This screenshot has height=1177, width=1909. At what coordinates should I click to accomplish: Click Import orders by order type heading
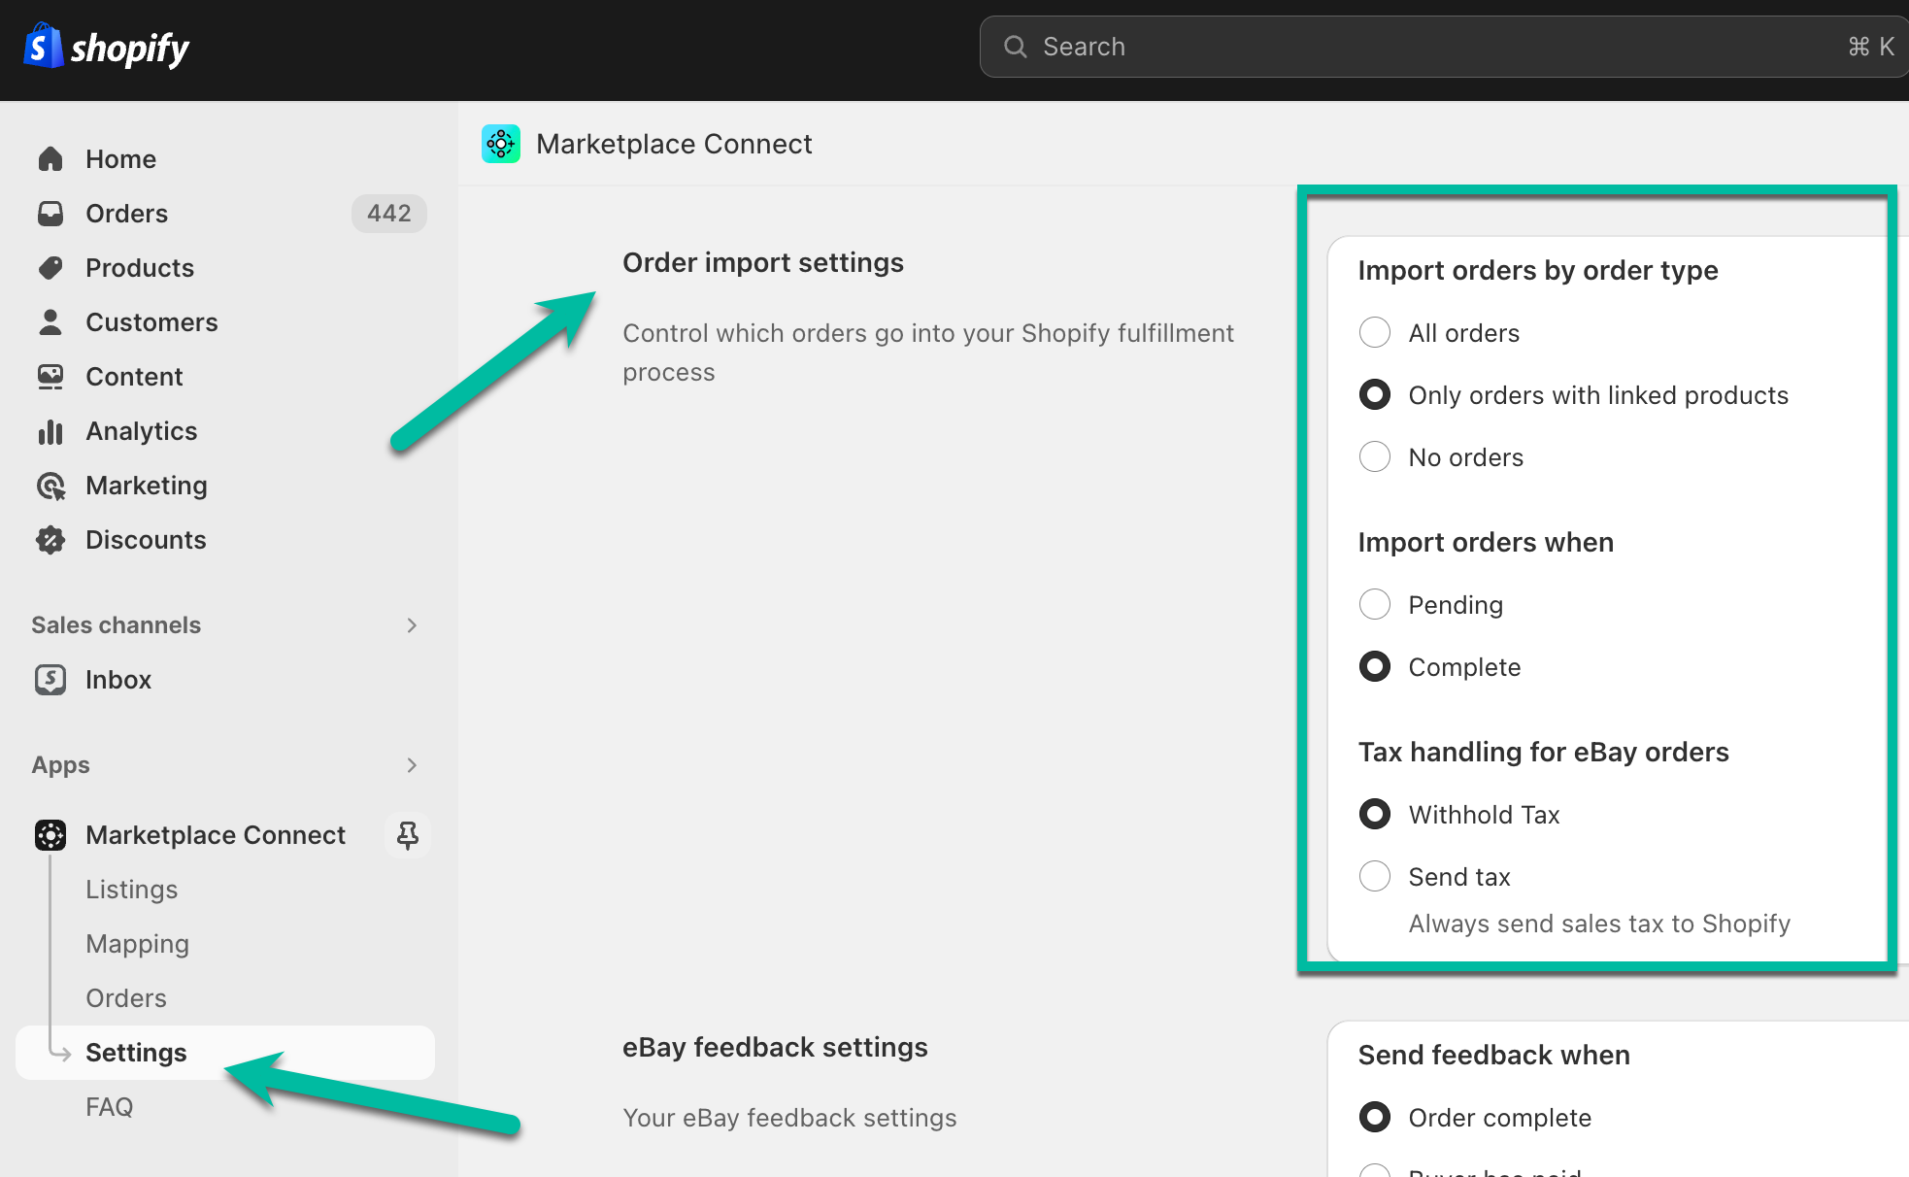tap(1538, 270)
